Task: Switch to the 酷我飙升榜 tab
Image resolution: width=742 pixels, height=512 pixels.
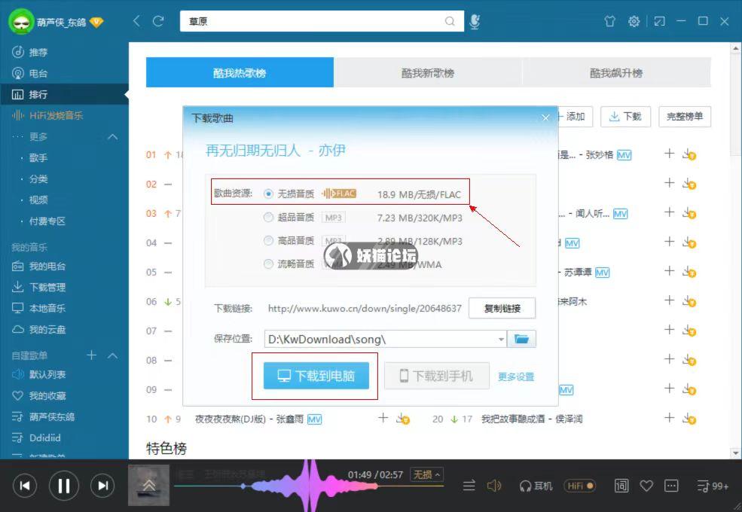Action: pyautogui.click(x=616, y=73)
